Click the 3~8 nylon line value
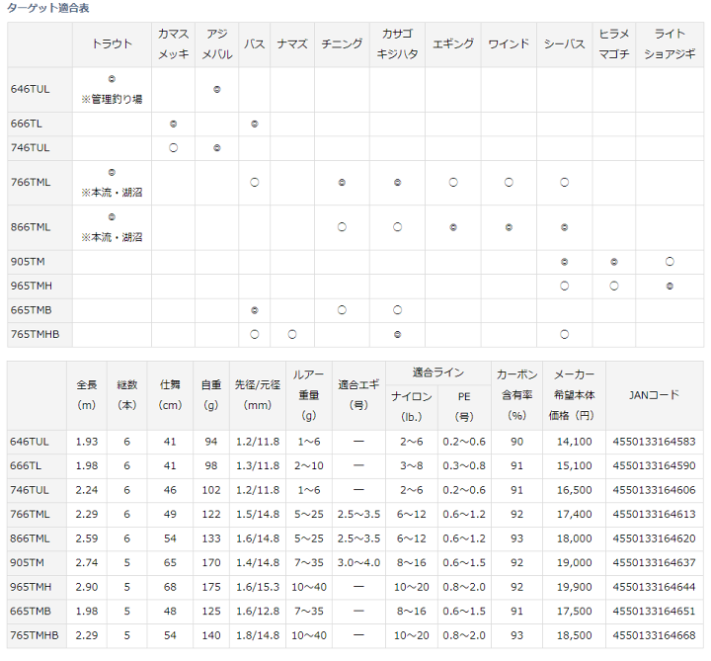Image resolution: width=711 pixels, height=661 pixels. pyautogui.click(x=411, y=466)
